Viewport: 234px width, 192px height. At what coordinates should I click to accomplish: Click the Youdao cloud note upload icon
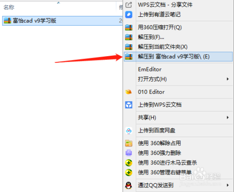click(x=129, y=15)
